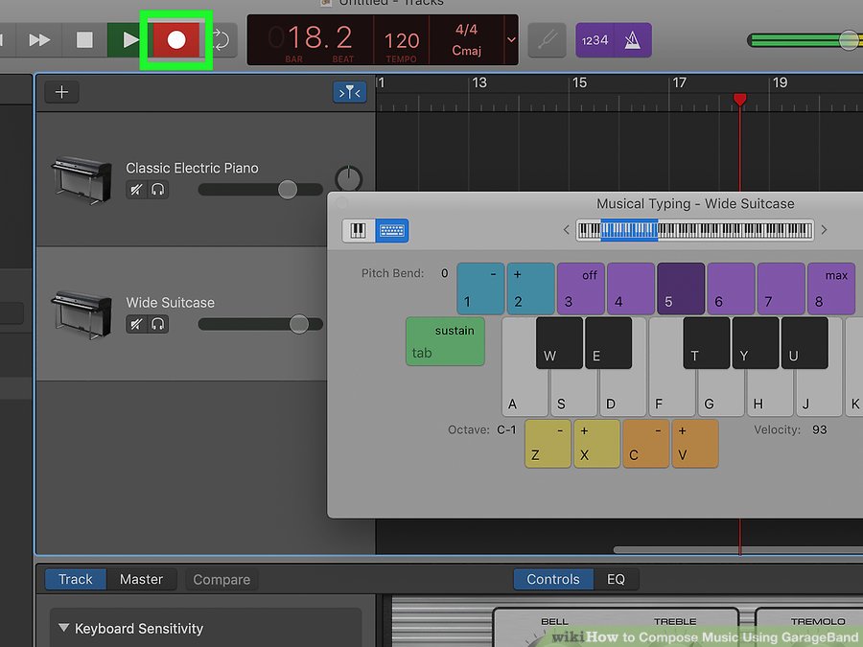Set modulation with key 4
Image resolution: width=863 pixels, height=647 pixels.
point(631,289)
